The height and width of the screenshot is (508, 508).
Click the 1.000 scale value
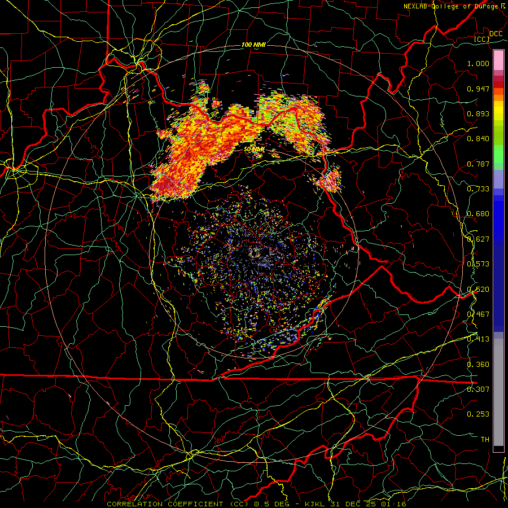pyautogui.click(x=478, y=63)
